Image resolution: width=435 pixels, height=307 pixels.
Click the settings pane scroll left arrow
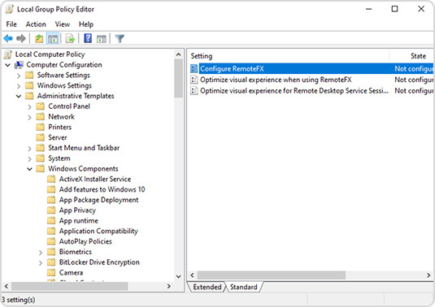192,275
